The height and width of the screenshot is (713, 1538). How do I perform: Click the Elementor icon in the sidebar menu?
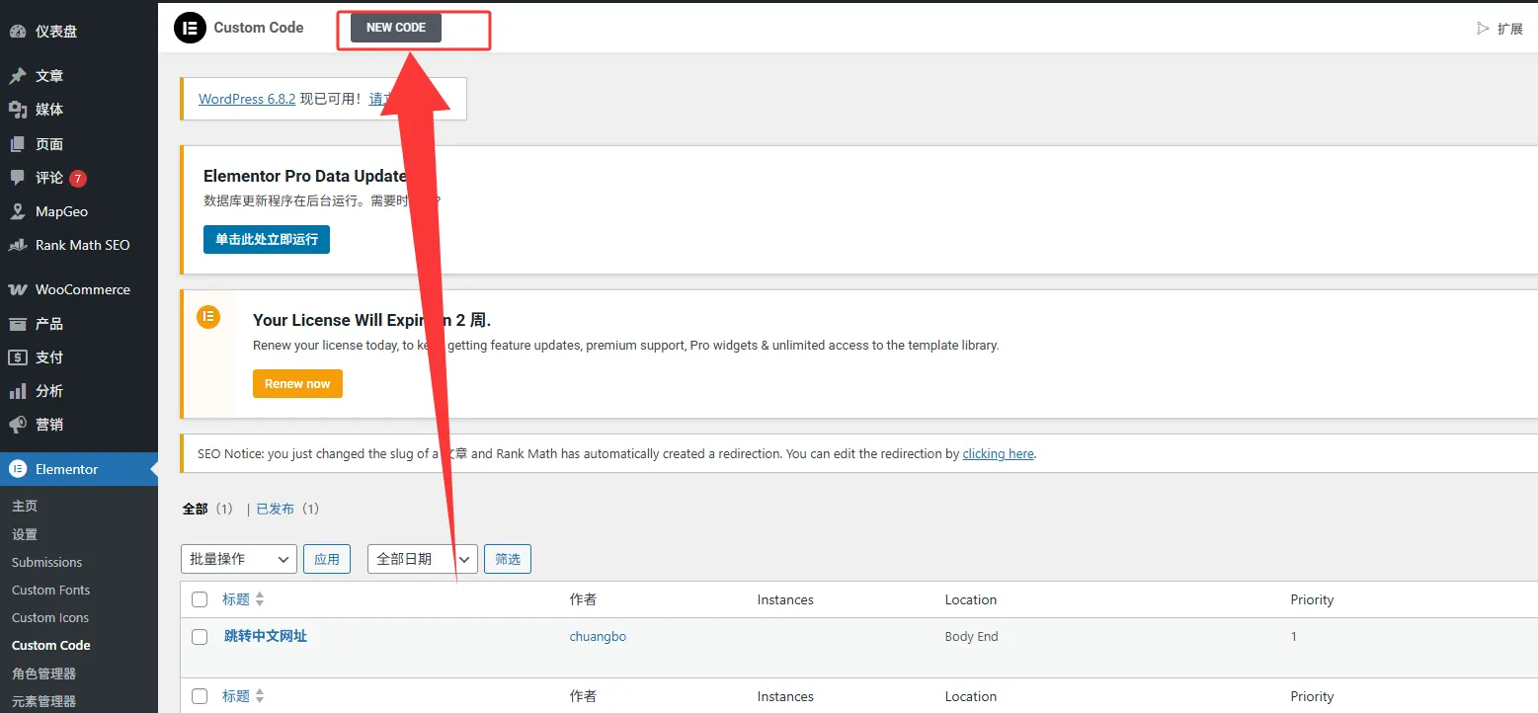click(18, 469)
